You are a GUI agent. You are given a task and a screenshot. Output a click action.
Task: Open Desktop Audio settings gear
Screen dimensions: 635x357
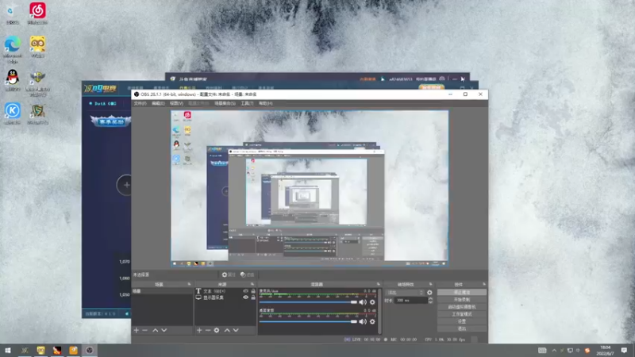(x=372, y=321)
